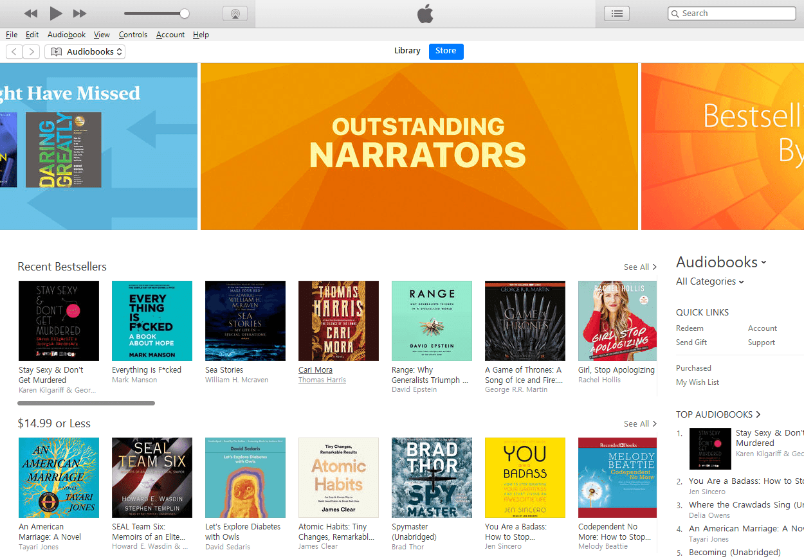
Task: Open the Atomic Habits cover
Action: [338, 477]
